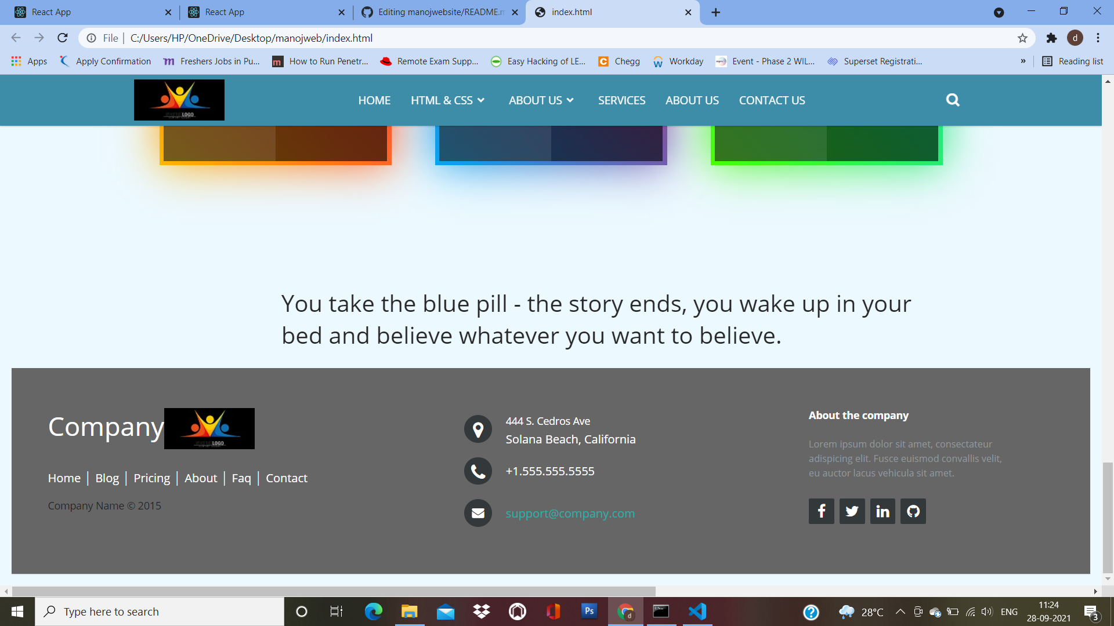The height and width of the screenshot is (626, 1114).
Task: Expand the ABOUT US dropdown with chevron
Action: pyautogui.click(x=541, y=100)
